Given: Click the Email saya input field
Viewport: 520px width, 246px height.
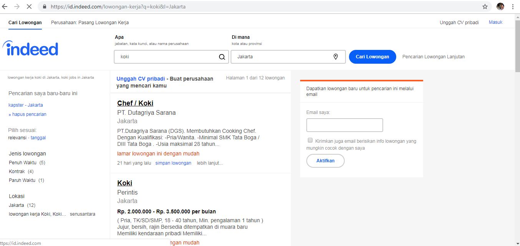Looking at the screenshot, I should point(344,125).
